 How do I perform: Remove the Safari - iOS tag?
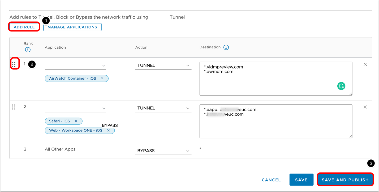[x=76, y=121]
